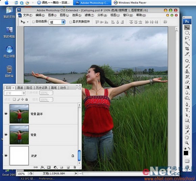The width and height of the screenshot is (196, 181).
Task: Select the Path Selection tool
Action: click(x=187, y=115)
